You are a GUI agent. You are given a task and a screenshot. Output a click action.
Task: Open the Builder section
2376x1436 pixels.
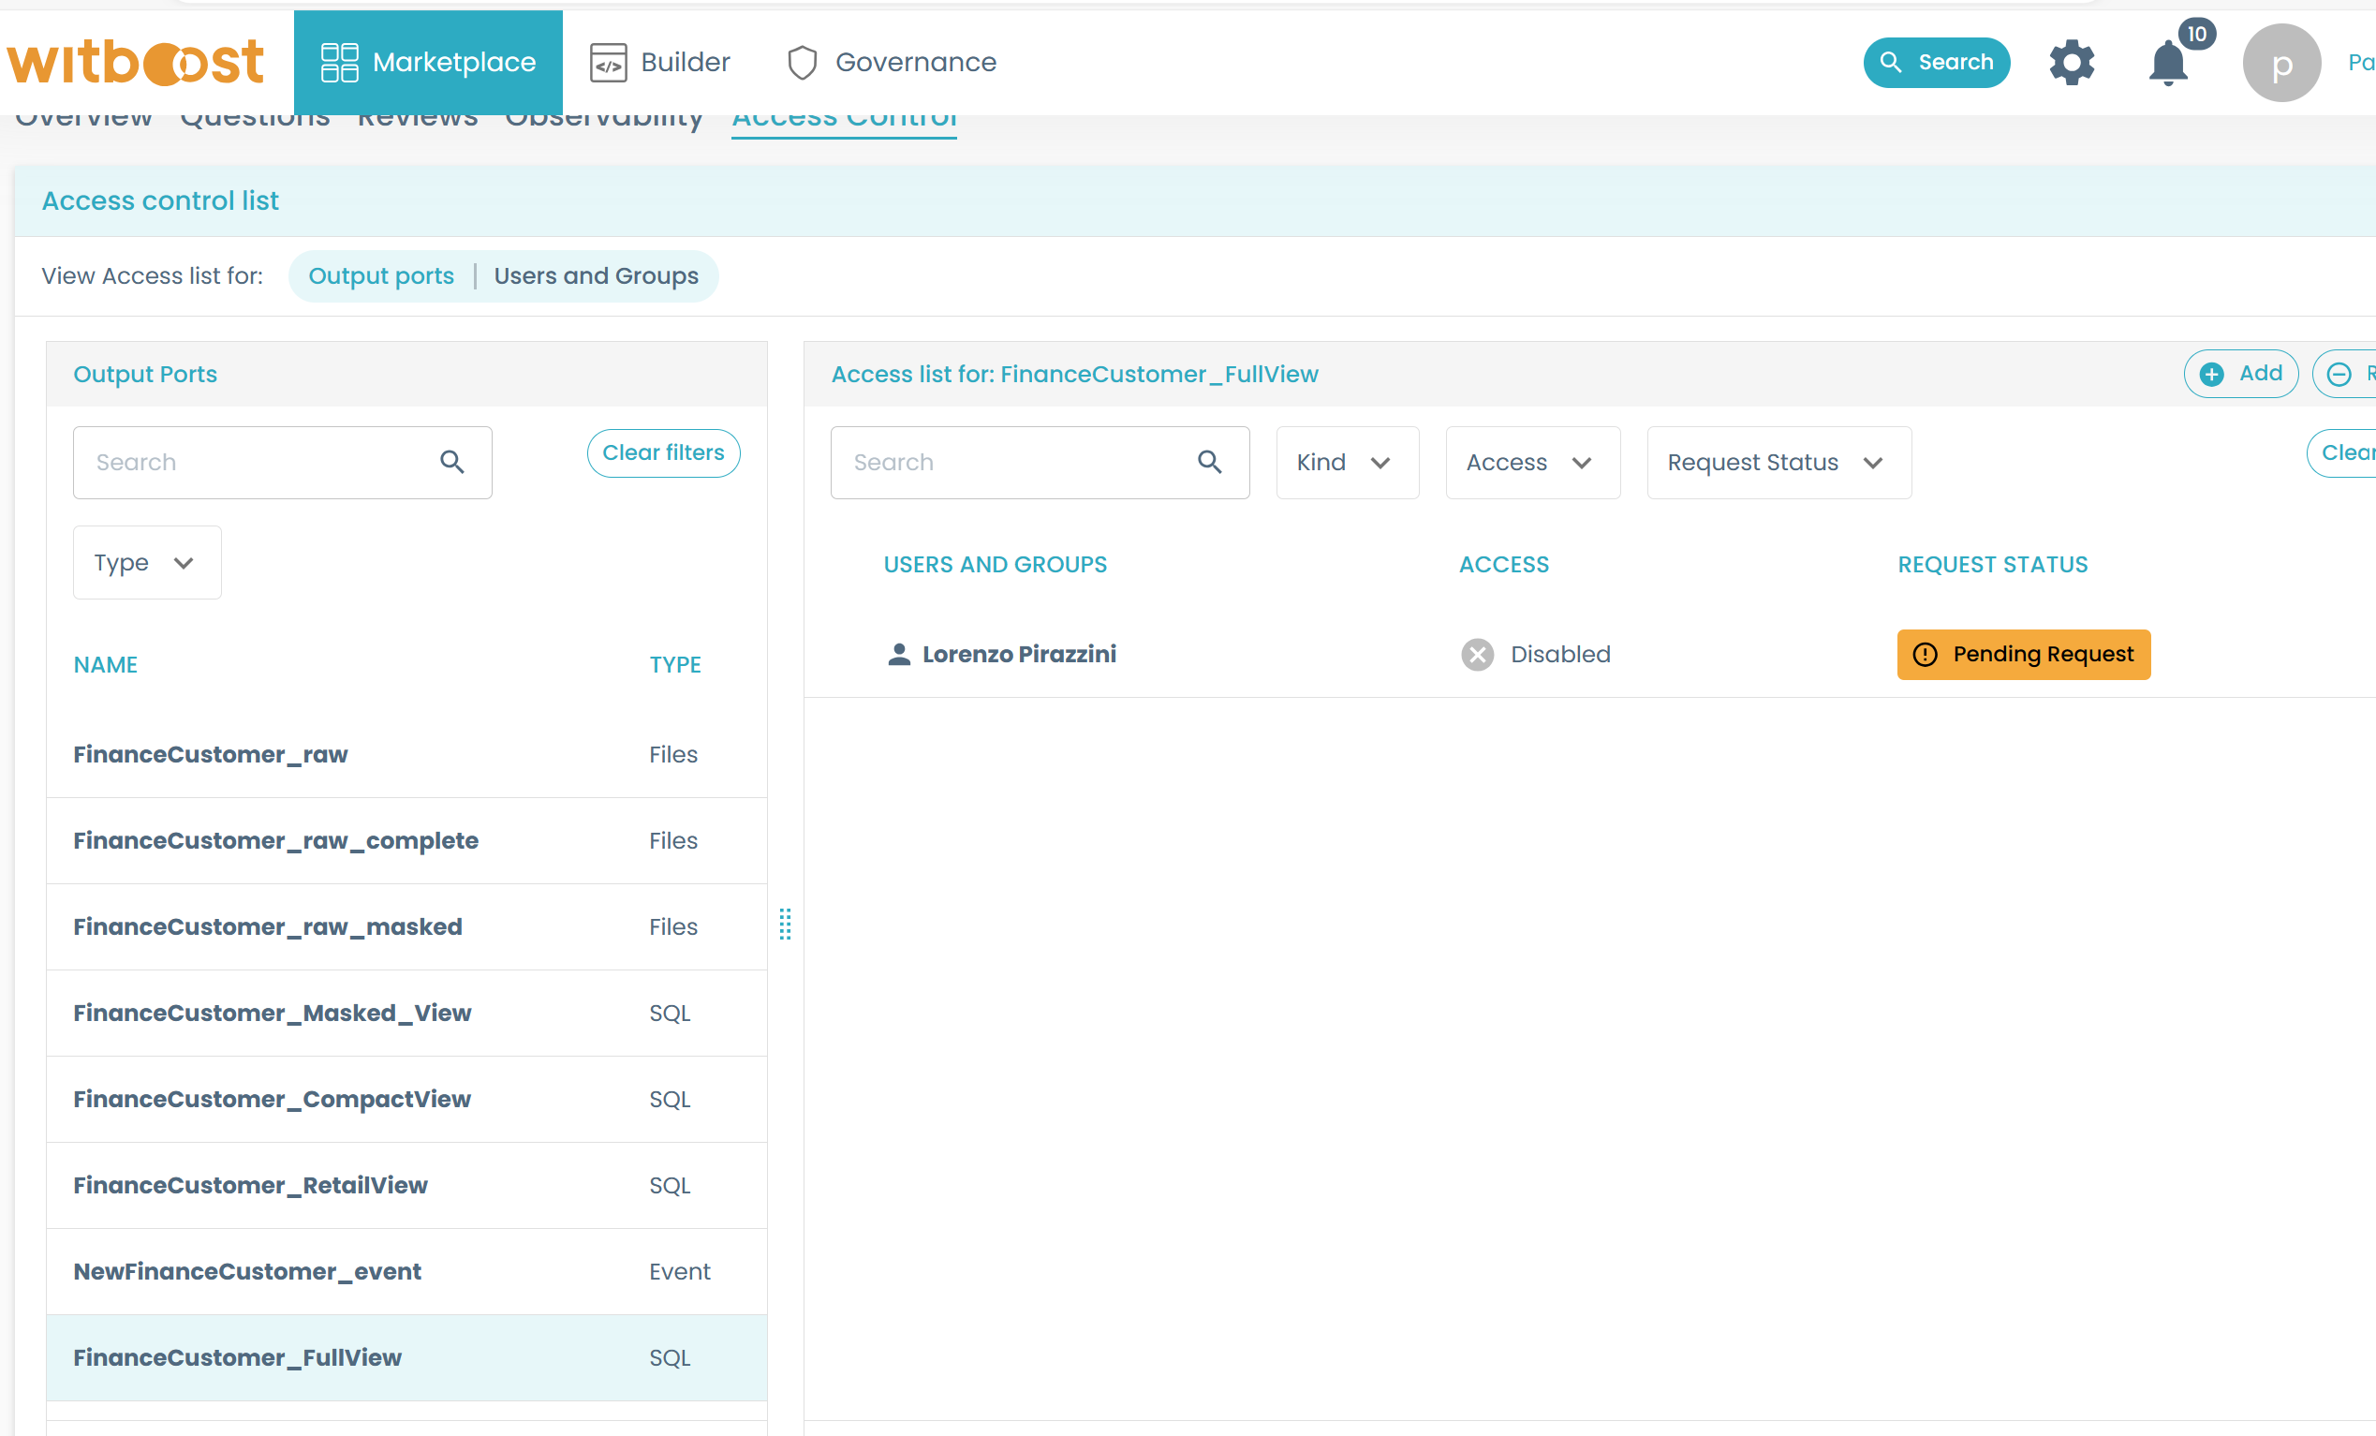pyautogui.click(x=660, y=63)
